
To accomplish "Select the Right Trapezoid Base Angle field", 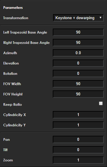I will click(78, 43).
